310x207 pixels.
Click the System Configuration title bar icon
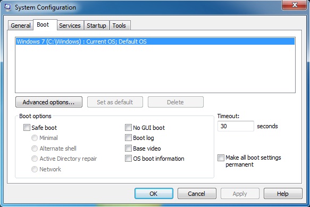pyautogui.click(x=7, y=7)
